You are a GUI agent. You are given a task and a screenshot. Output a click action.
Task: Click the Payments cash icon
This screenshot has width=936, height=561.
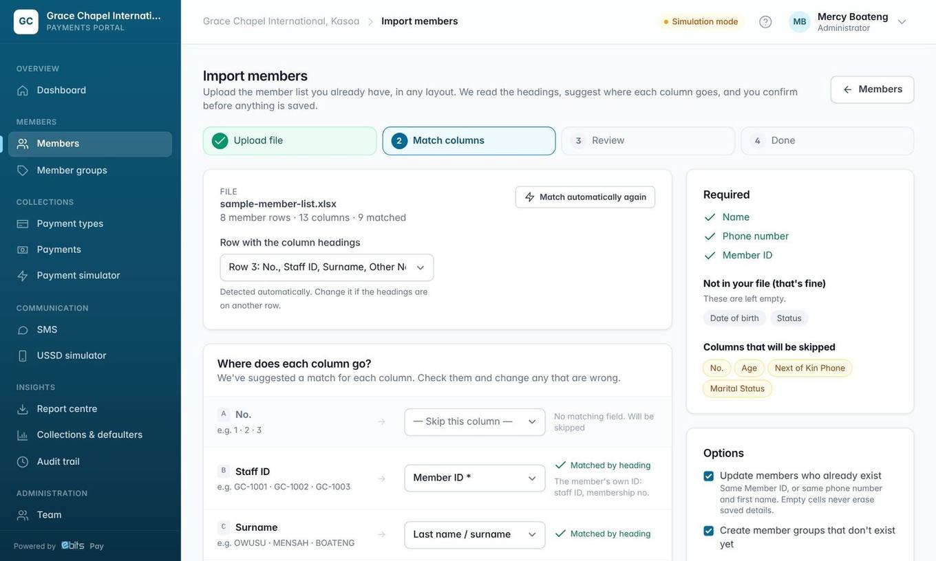[x=23, y=250]
